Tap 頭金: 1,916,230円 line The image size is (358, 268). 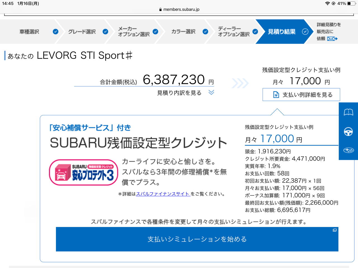coord(268,151)
